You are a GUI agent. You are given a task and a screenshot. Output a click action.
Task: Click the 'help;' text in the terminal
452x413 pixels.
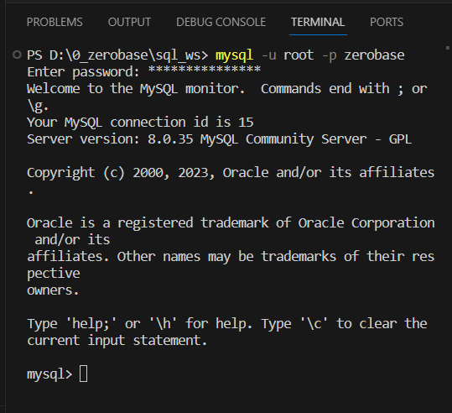coord(91,324)
